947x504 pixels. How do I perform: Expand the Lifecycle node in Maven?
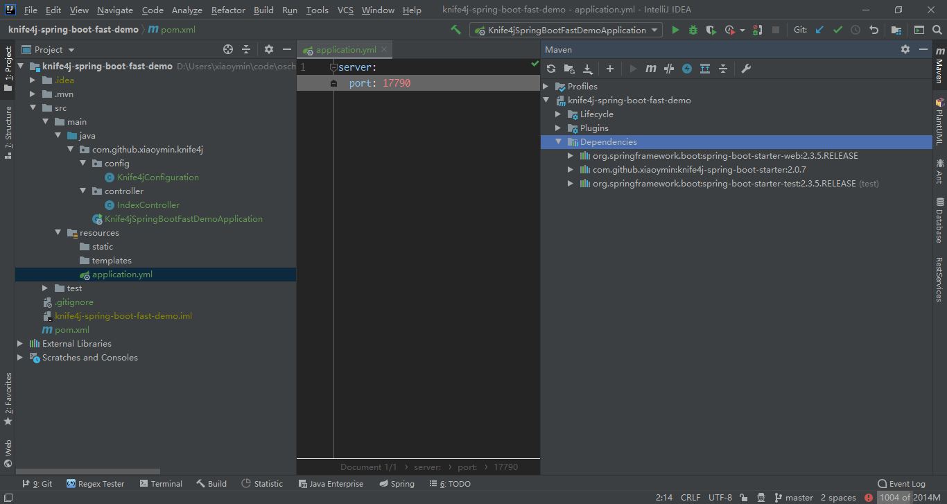[x=558, y=114]
